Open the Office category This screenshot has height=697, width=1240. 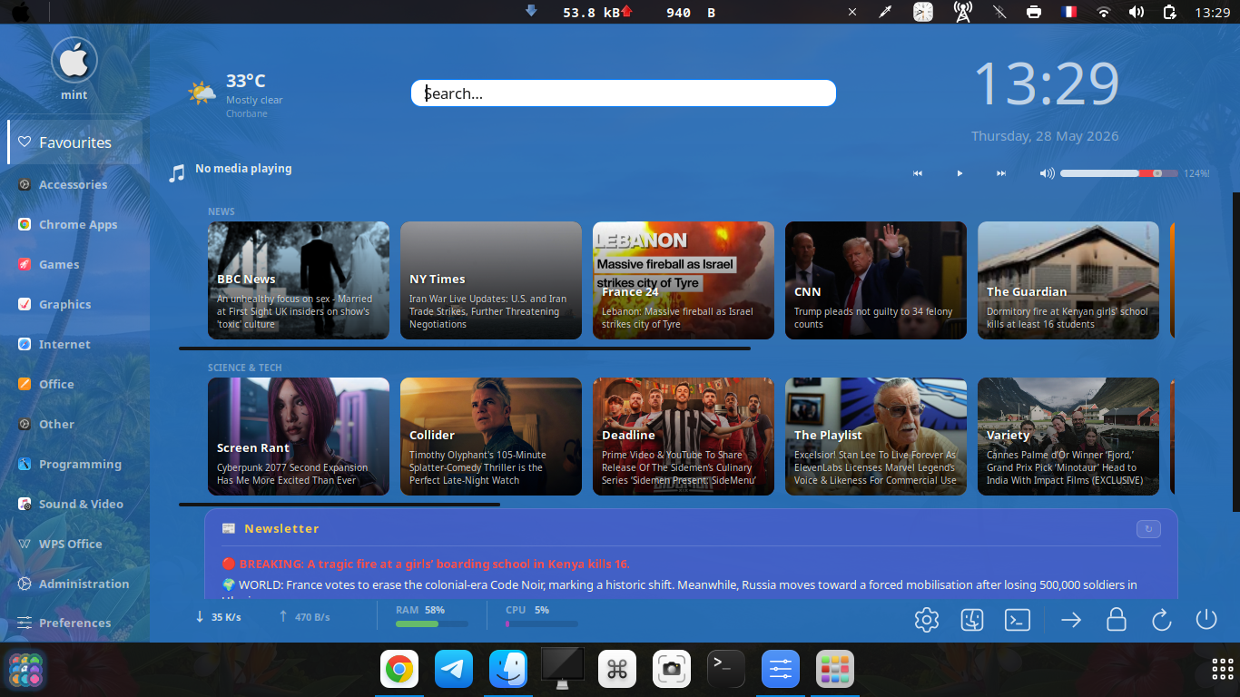click(75, 384)
